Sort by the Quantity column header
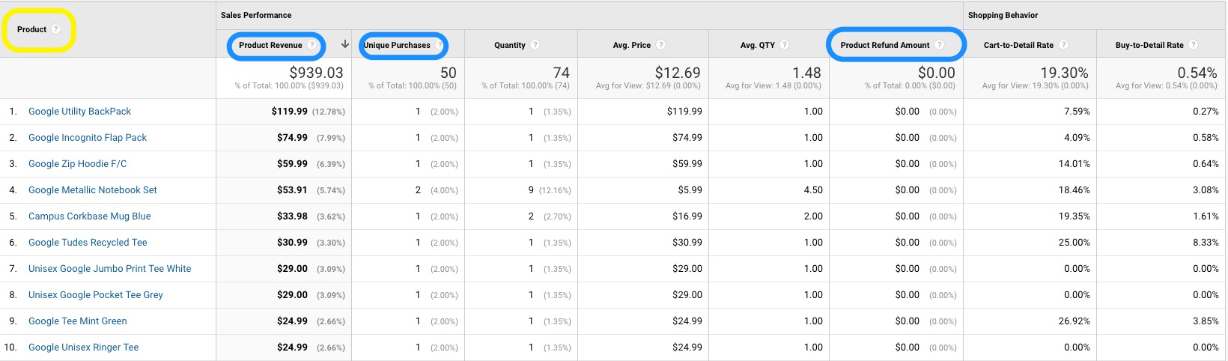The height and width of the screenshot is (361, 1228). 509,45
